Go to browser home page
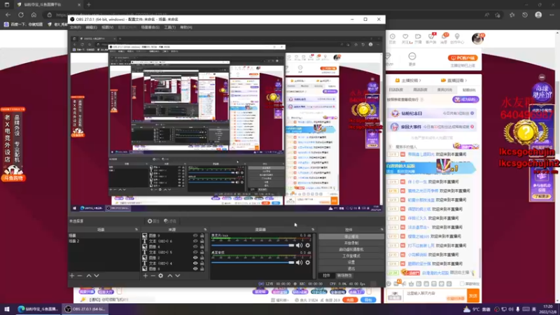 (34, 15)
